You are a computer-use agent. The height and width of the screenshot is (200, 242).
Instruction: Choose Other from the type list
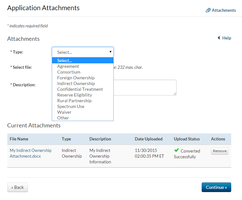point(63,118)
